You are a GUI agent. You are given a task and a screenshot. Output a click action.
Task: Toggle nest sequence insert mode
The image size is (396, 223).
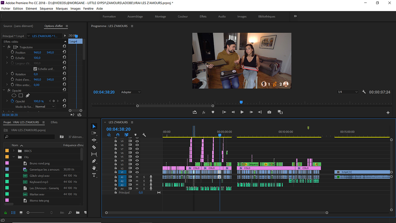109,135
